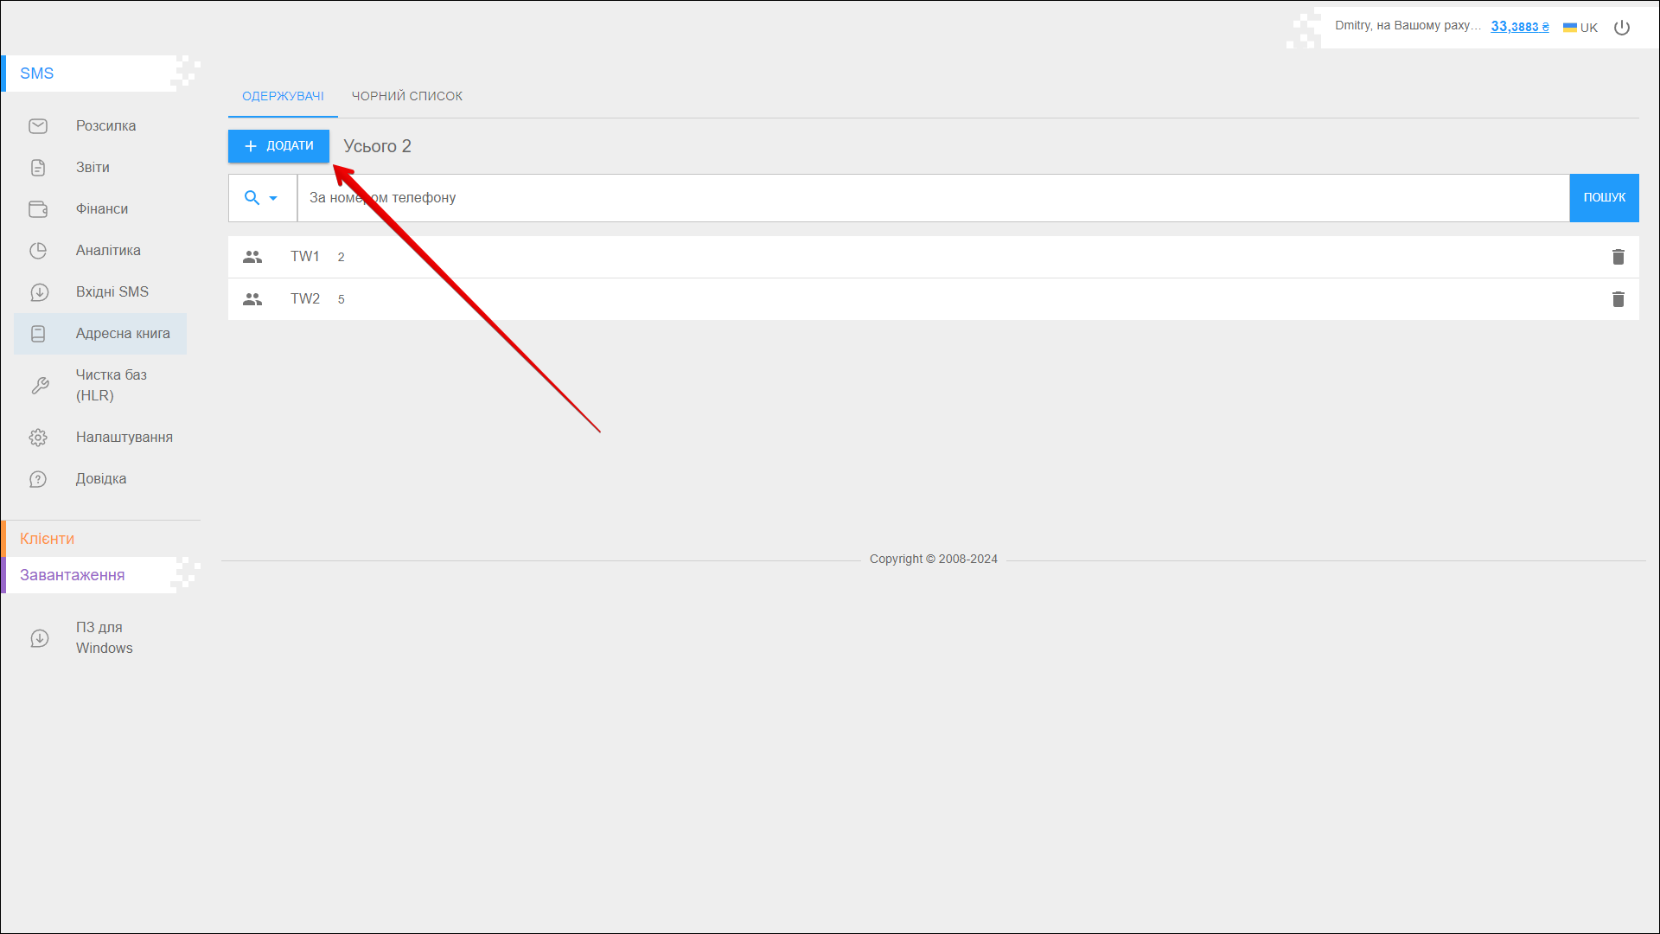Click the TW2 group people icon
1660x934 pixels.
coord(252,299)
